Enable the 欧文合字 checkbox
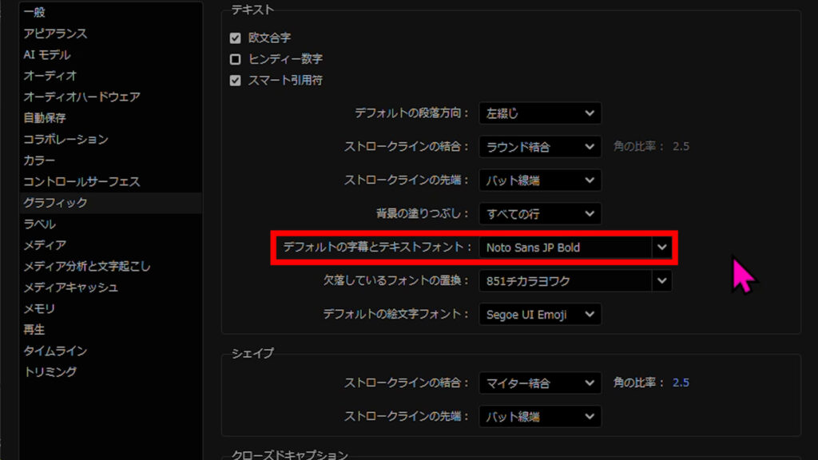This screenshot has width=818, height=460. click(235, 38)
